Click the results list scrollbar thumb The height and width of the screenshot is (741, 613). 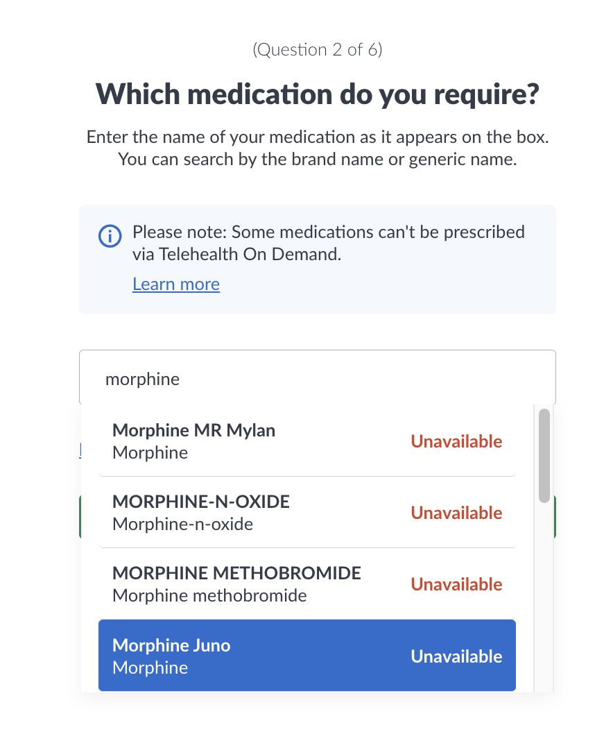click(x=544, y=455)
